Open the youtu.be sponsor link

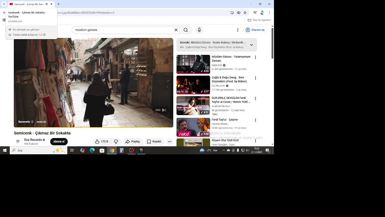point(41,122)
